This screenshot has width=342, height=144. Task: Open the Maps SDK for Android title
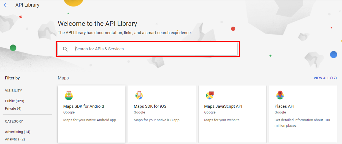coord(83,106)
